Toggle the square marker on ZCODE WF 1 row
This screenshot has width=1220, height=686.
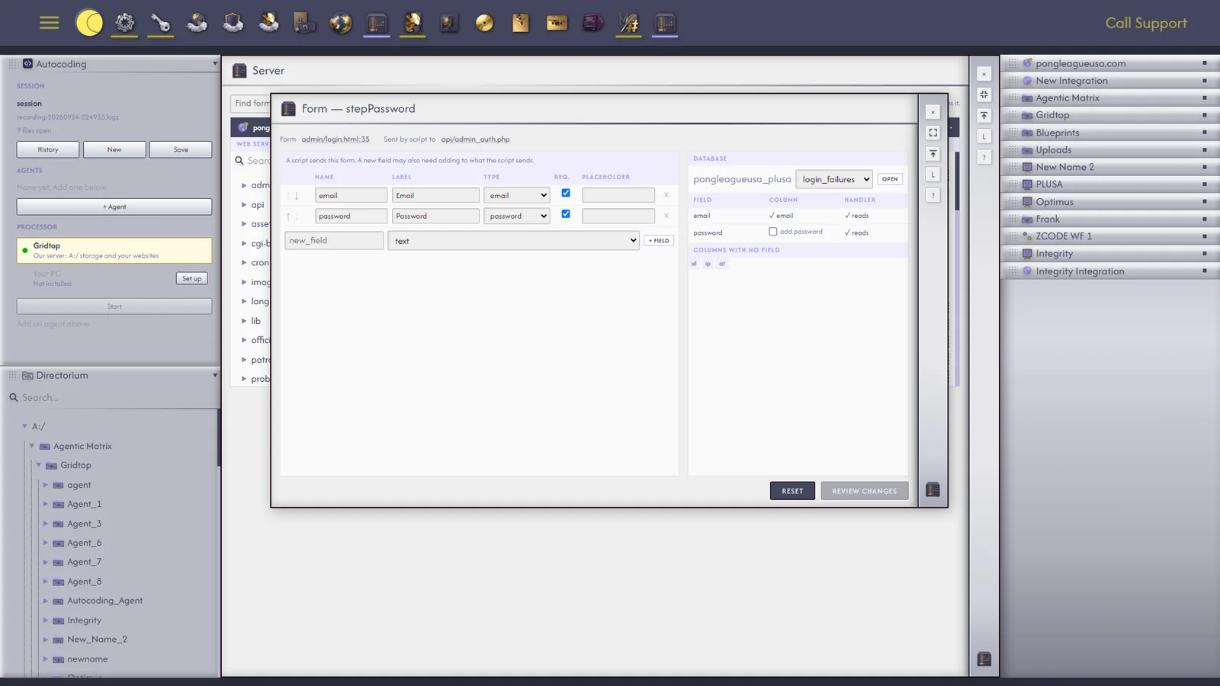click(x=1205, y=236)
